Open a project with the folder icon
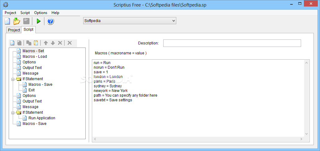The height and width of the screenshot is (151, 320). 16,21
